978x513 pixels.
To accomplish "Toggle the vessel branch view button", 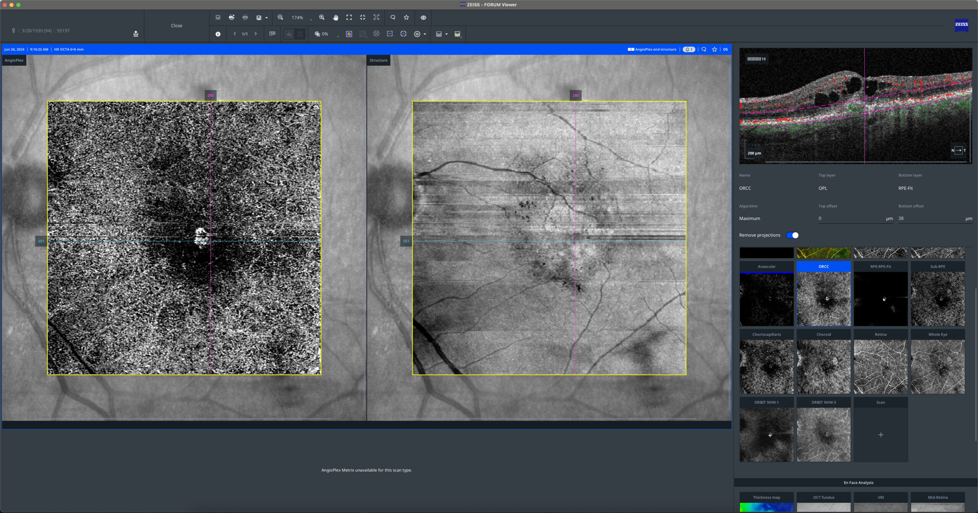I will pyautogui.click(x=289, y=34).
